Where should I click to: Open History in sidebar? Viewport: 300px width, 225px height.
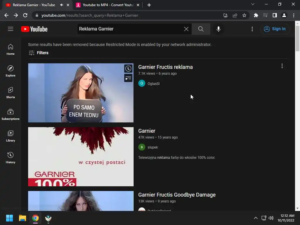coord(11,158)
